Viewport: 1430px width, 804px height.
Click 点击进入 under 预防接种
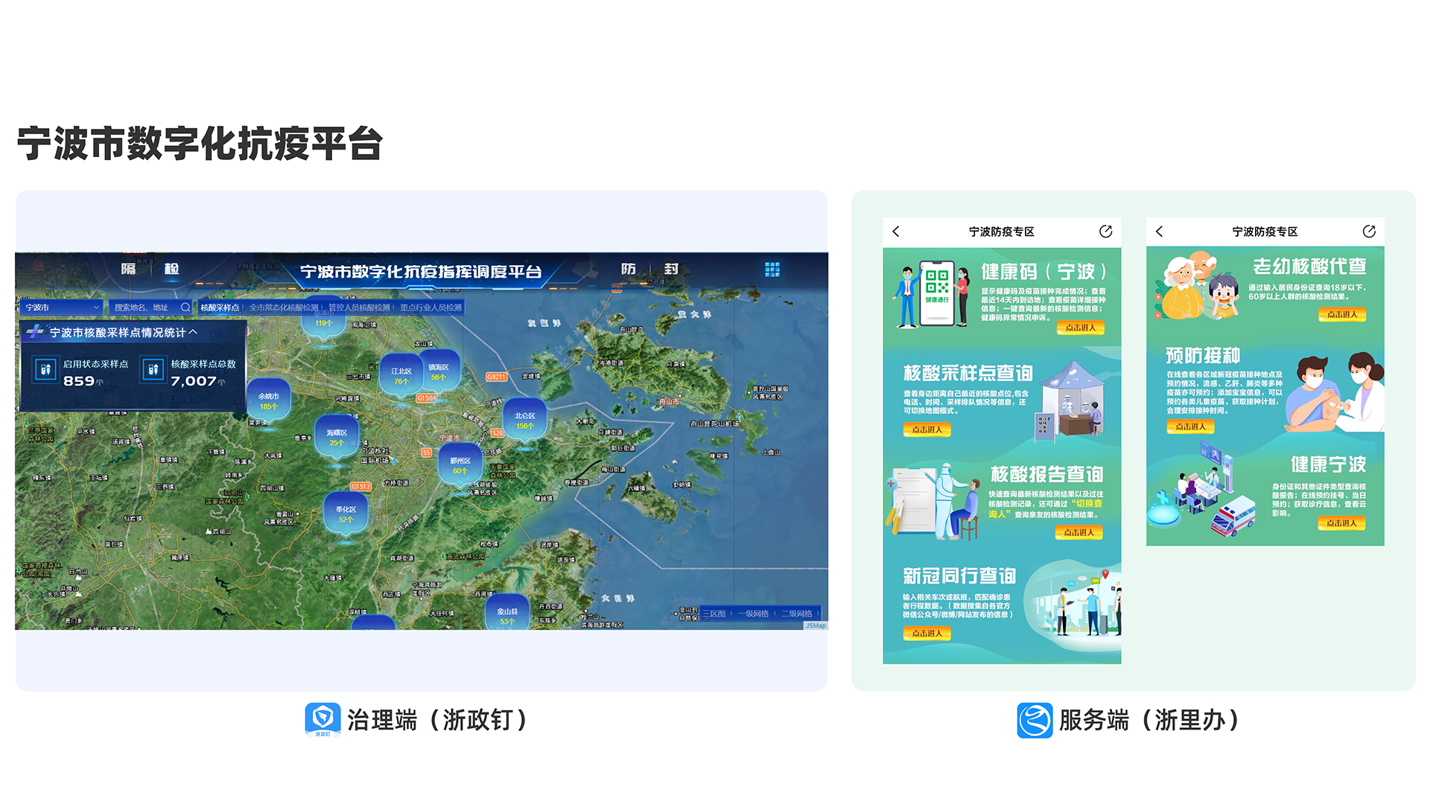pyautogui.click(x=1189, y=427)
